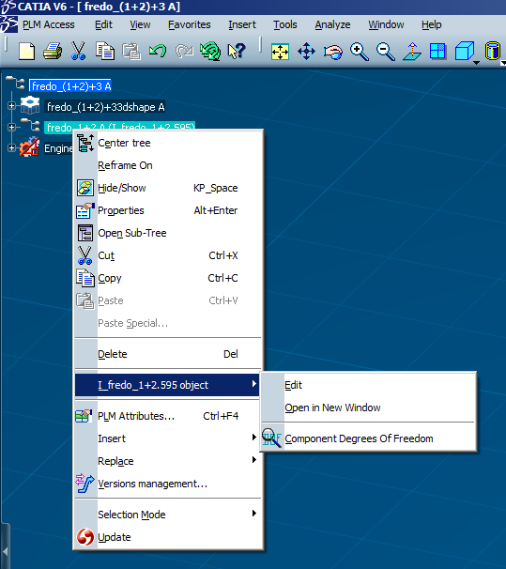
Task: Open the Insert submenu in context menu
Action: coord(167,438)
